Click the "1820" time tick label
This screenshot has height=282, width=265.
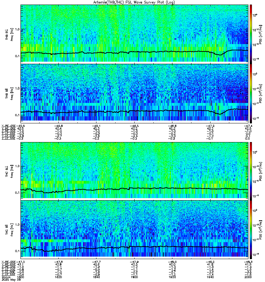pos(58,277)
